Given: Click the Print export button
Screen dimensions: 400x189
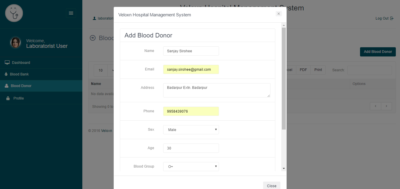Looking at the screenshot, I should click(318, 70).
